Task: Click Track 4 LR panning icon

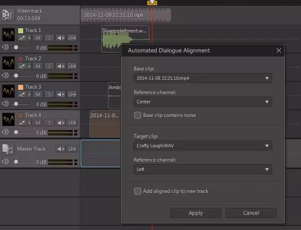Action: (72, 123)
